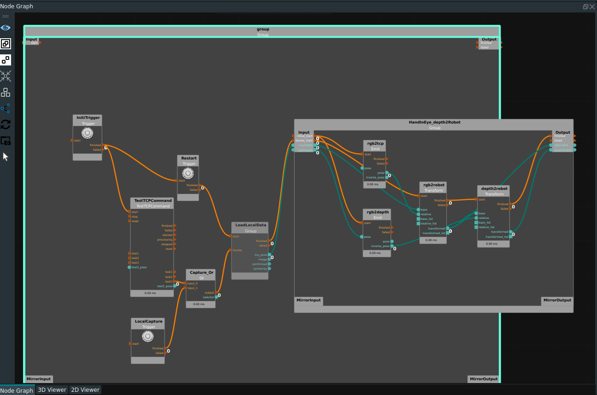This screenshot has width=597, height=395.
Task: Select the arrow pointer tool
Action: pos(6,157)
